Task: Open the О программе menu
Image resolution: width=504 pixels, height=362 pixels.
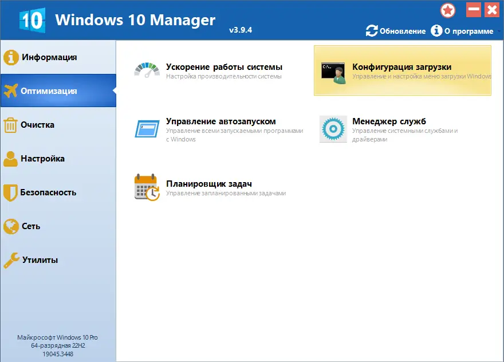Action: [468, 32]
